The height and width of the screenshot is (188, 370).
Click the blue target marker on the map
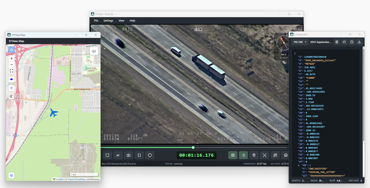coord(15,135)
